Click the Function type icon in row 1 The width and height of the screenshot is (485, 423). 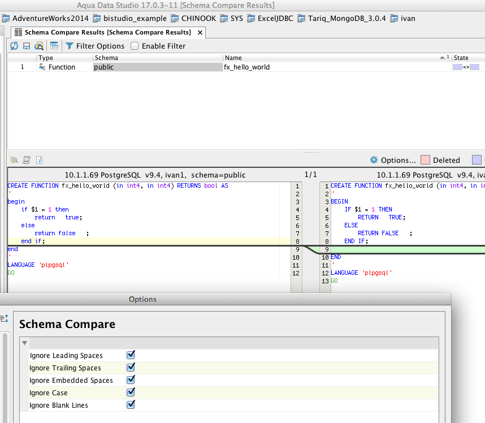pyautogui.click(x=42, y=67)
